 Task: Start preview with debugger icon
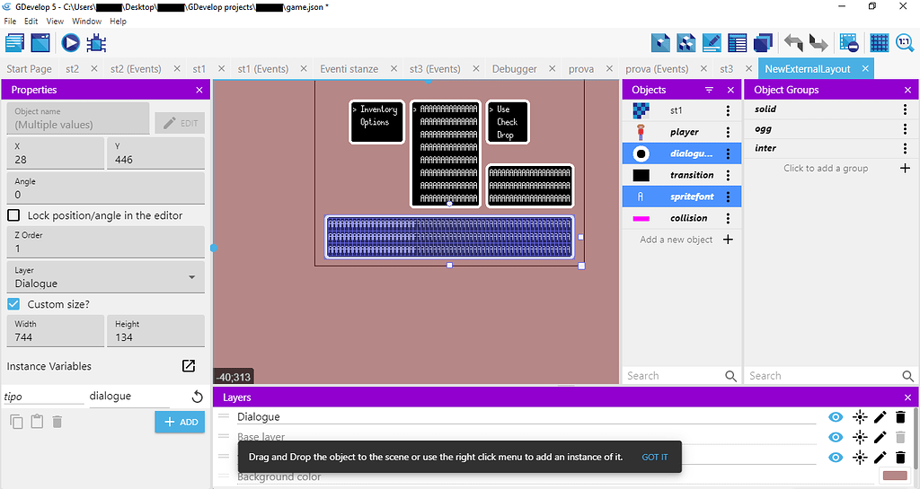(96, 43)
